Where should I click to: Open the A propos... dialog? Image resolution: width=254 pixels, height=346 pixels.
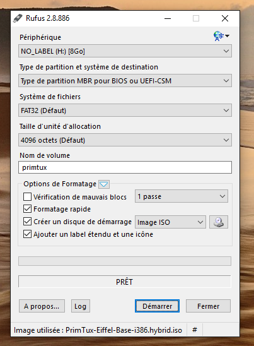pos(42,306)
